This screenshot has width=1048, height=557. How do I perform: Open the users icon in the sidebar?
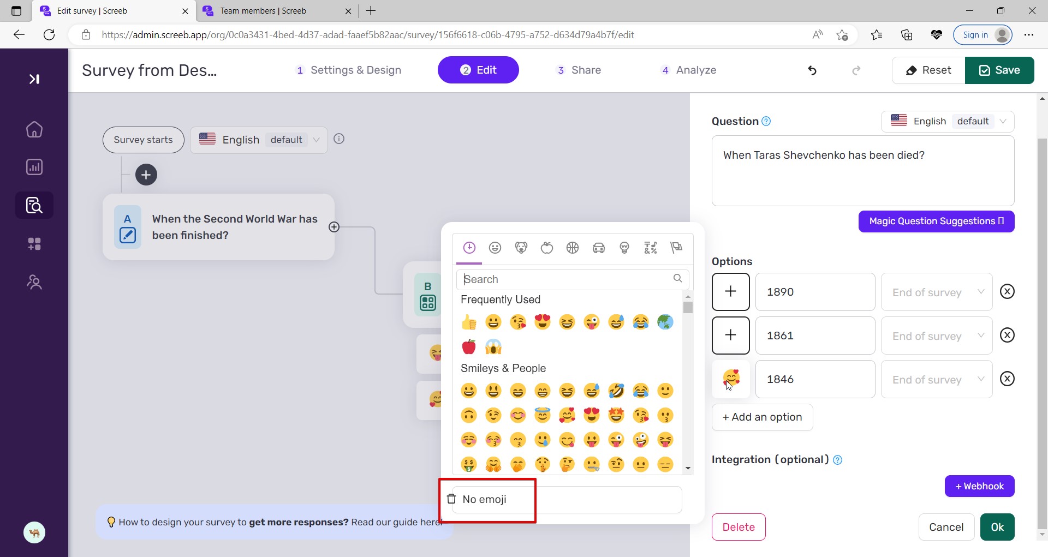point(34,282)
